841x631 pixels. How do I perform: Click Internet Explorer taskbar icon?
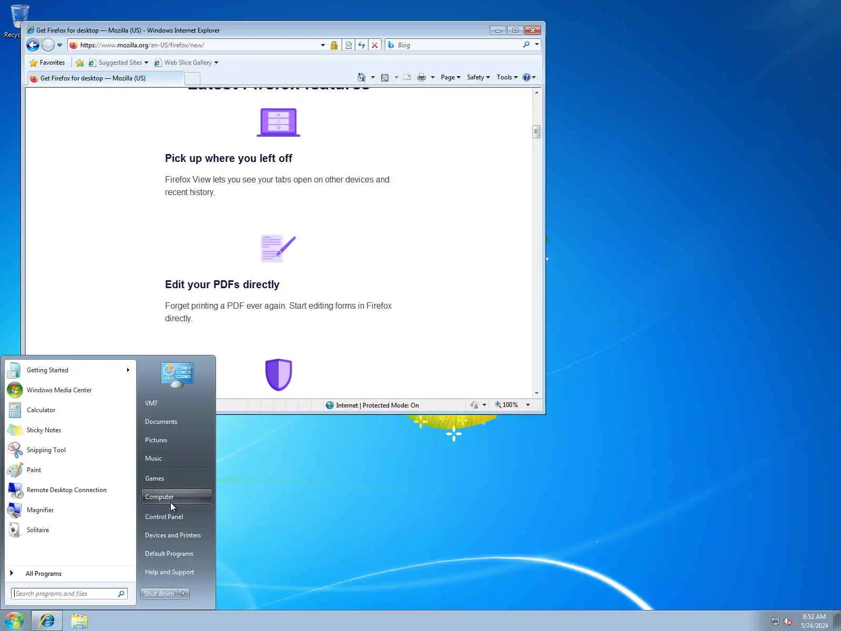click(47, 621)
